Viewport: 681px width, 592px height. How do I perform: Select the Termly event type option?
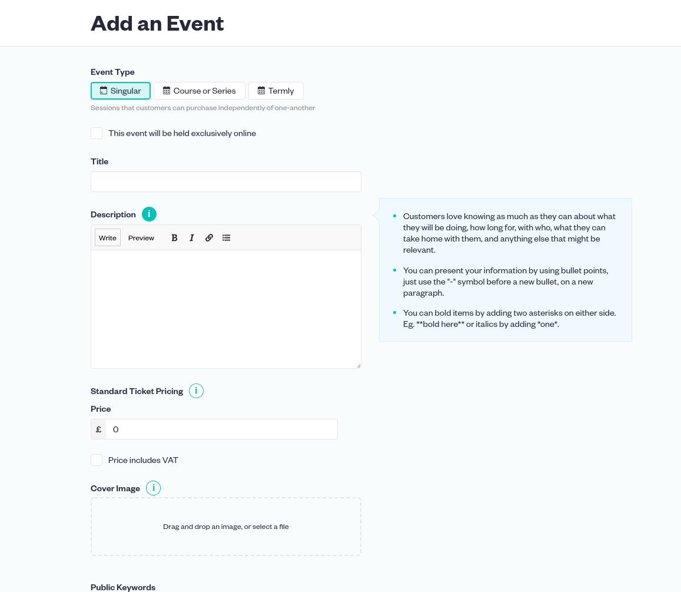pos(275,90)
